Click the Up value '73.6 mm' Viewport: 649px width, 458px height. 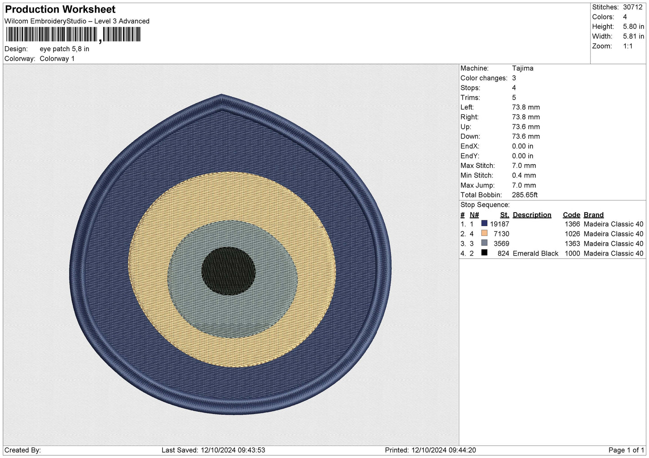pyautogui.click(x=526, y=127)
